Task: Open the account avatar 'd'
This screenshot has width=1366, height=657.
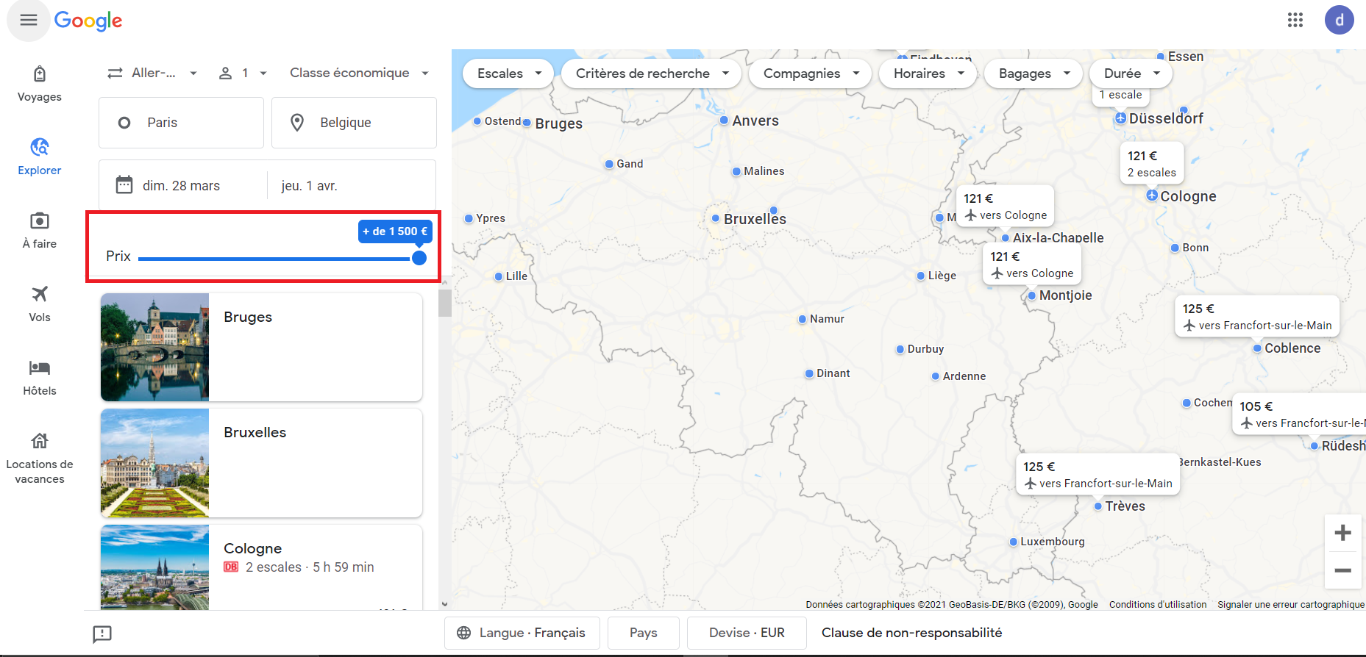Action: [1339, 21]
